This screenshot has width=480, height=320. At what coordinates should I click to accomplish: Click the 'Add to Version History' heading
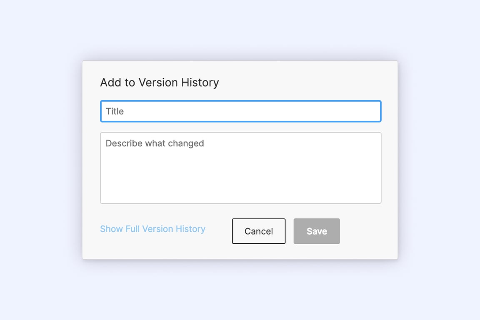pyautogui.click(x=160, y=82)
